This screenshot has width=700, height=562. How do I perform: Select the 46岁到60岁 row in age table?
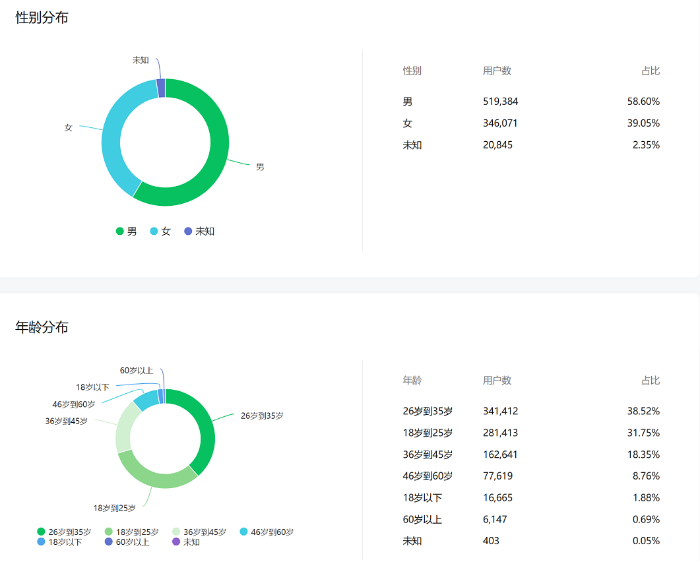[531, 476]
